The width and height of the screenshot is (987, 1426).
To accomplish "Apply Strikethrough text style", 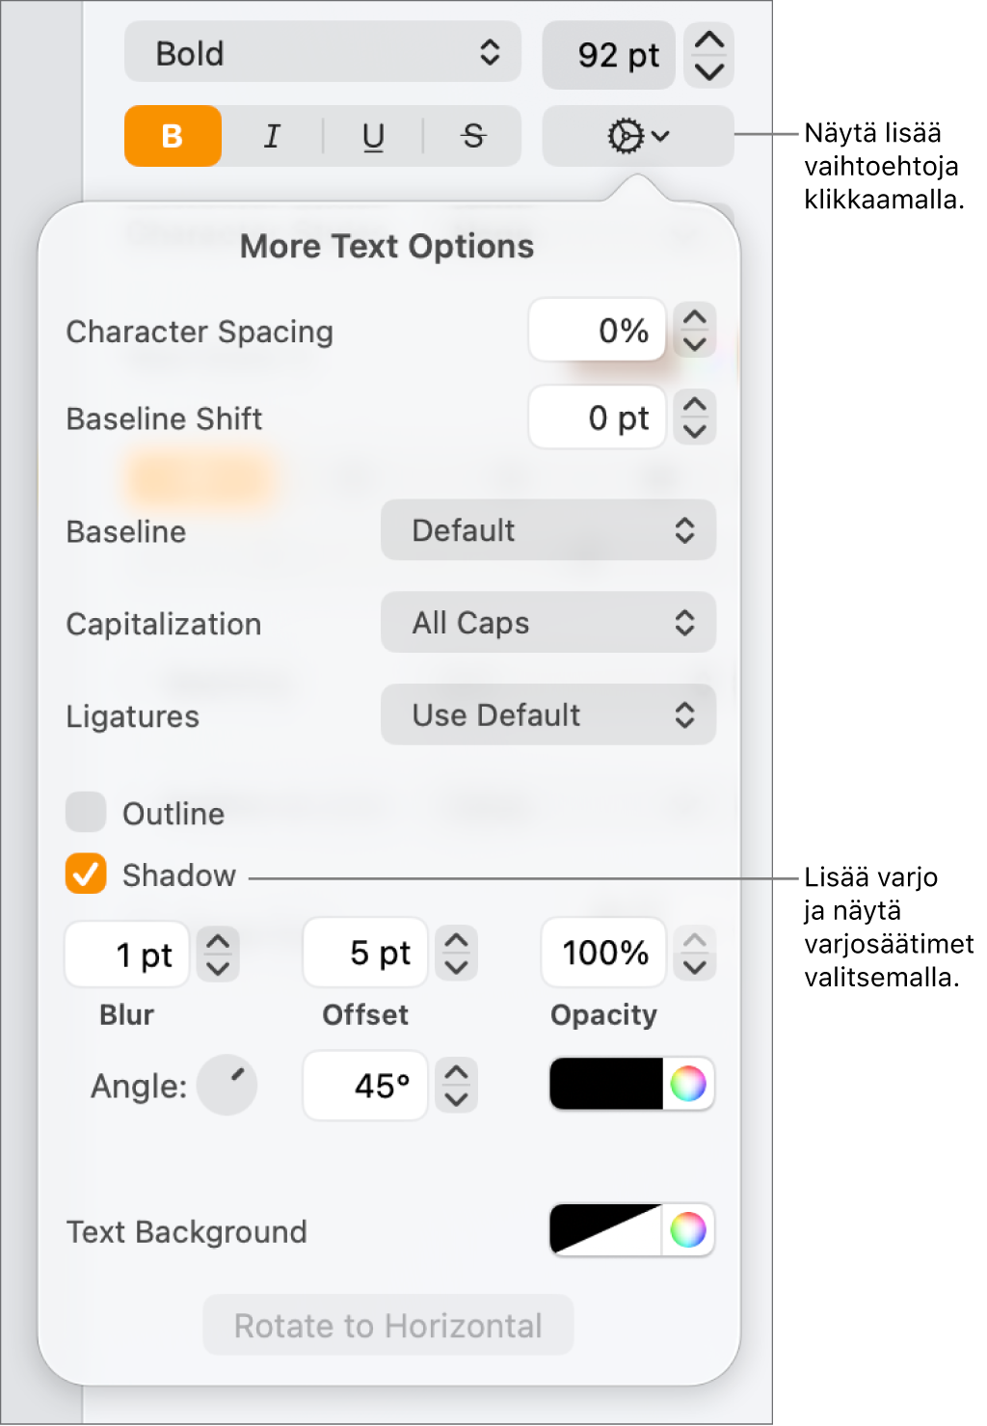I will tap(472, 136).
